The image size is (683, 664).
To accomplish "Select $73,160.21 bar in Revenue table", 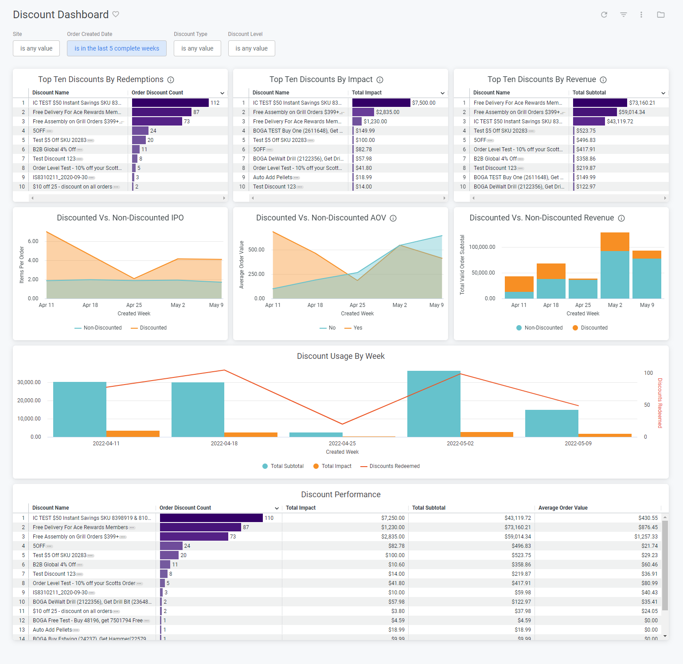I will (x=600, y=103).
